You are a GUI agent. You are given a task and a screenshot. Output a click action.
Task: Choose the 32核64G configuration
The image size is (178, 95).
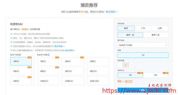click(73, 81)
